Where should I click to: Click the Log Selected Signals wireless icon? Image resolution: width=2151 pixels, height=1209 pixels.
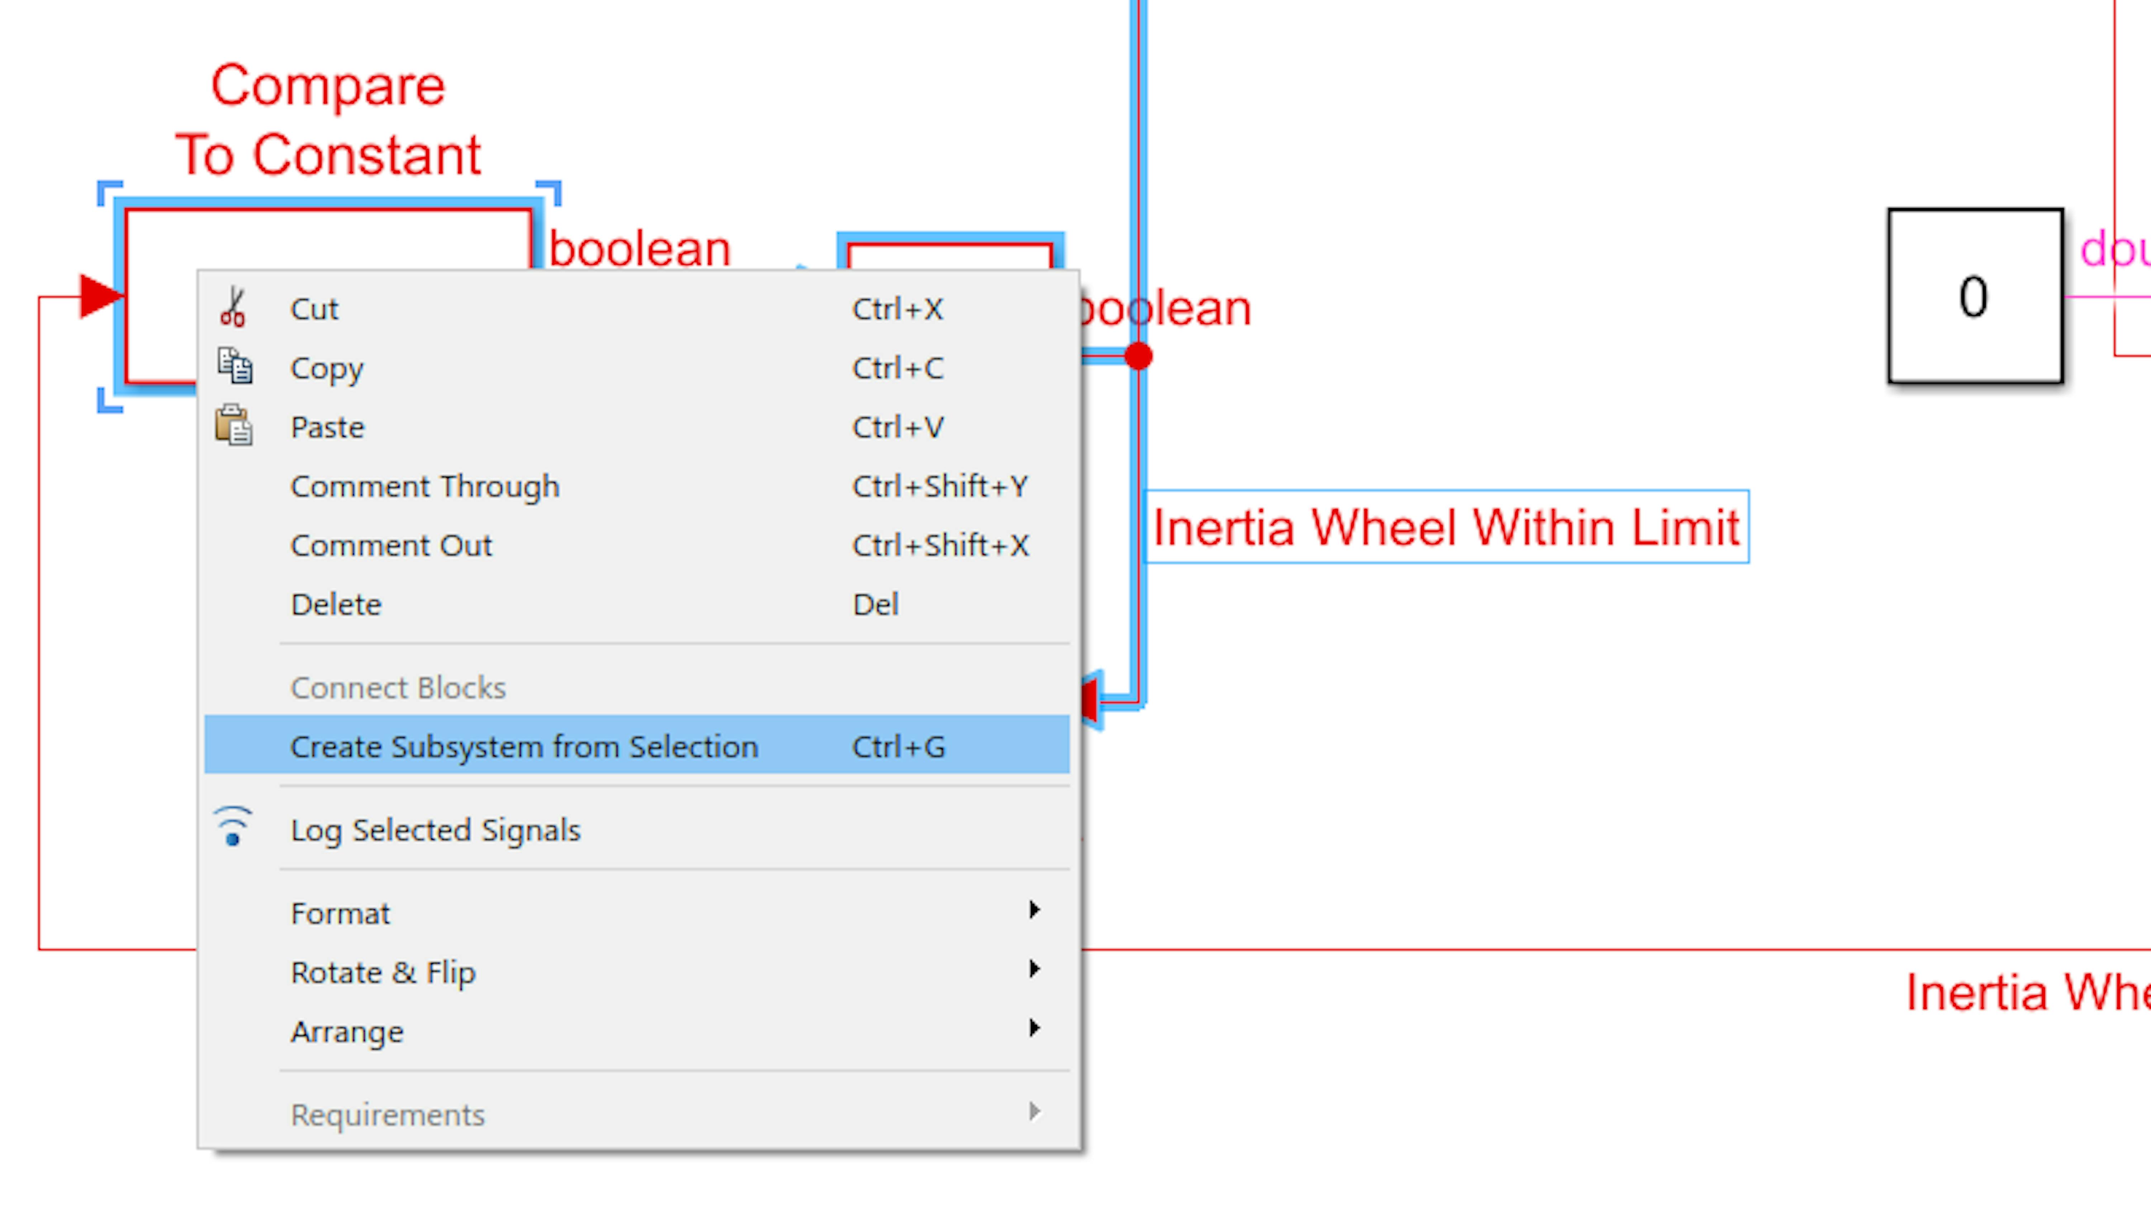[x=233, y=827]
